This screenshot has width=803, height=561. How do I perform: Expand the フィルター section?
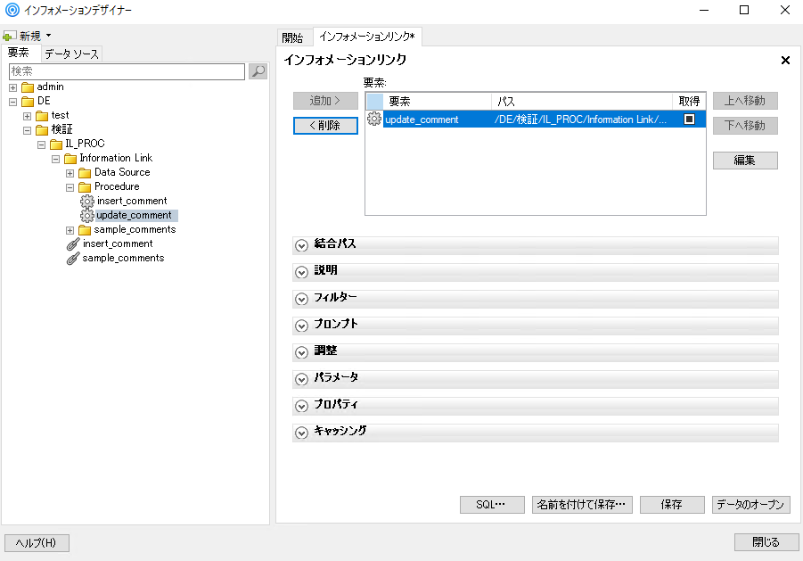click(x=301, y=299)
